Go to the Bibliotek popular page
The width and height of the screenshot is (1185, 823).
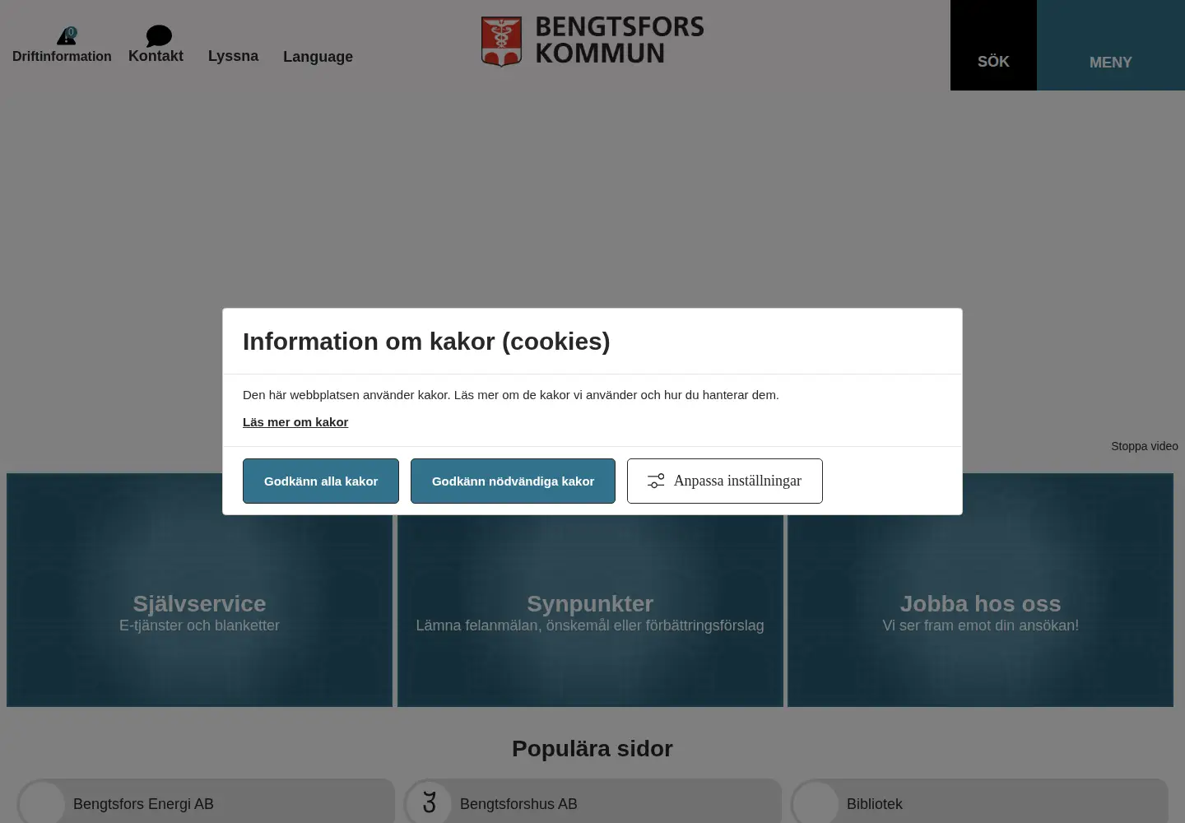coord(979,802)
